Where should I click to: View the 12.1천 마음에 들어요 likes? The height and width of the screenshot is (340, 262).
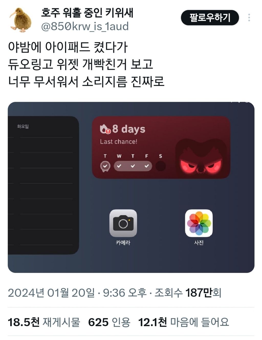[x=183, y=322]
